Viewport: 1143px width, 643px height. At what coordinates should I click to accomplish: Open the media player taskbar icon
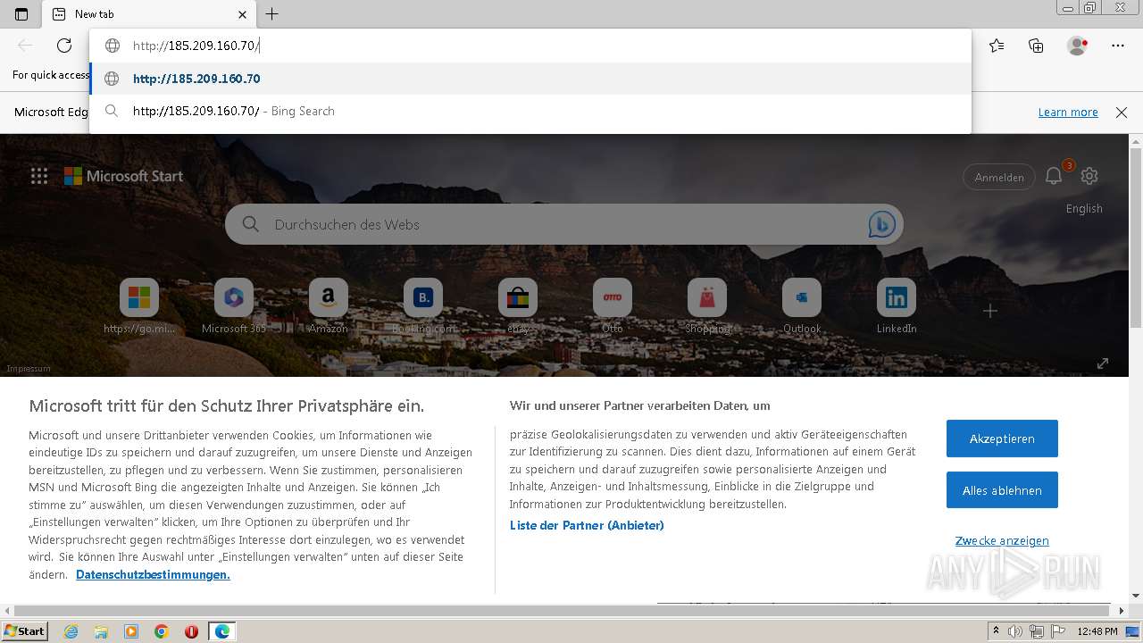tap(131, 631)
